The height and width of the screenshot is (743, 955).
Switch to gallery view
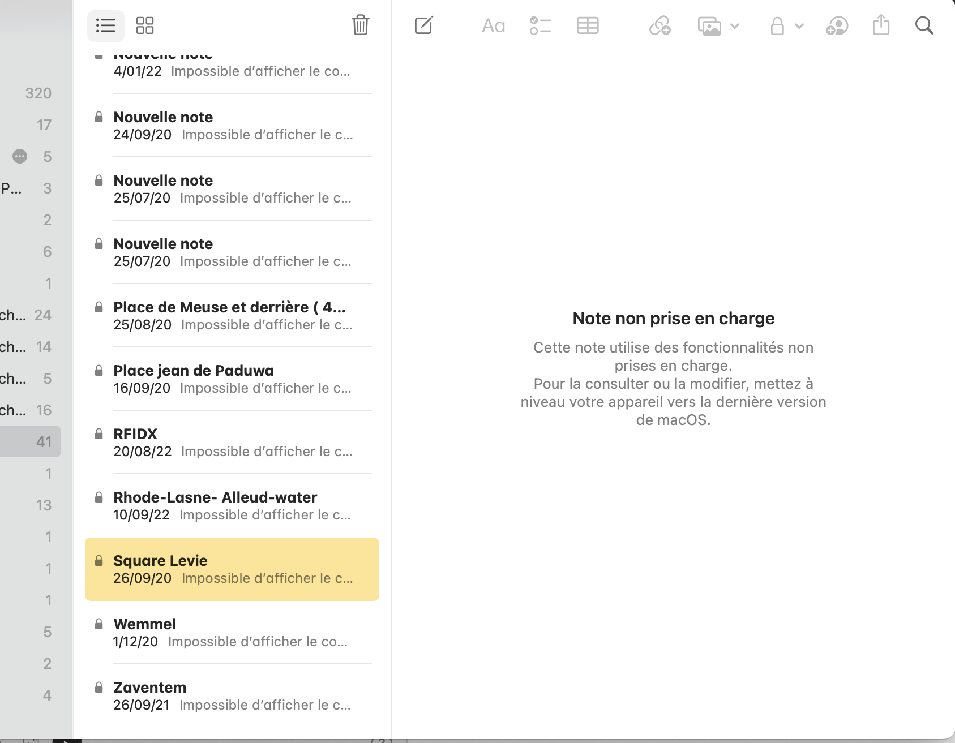point(145,25)
